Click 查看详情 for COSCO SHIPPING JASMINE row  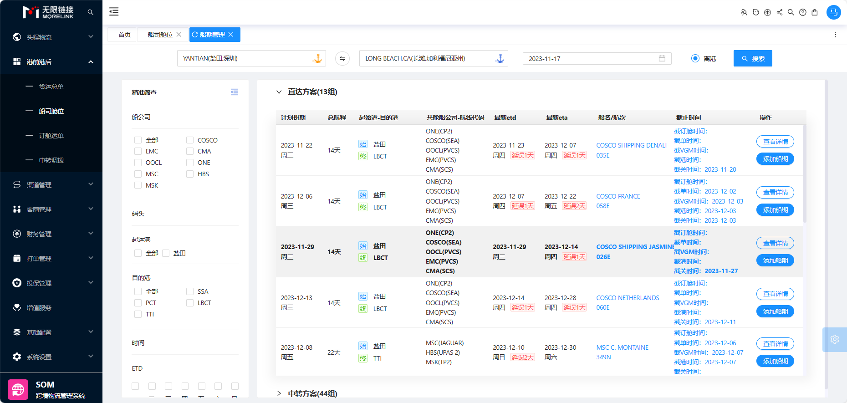[776, 243]
